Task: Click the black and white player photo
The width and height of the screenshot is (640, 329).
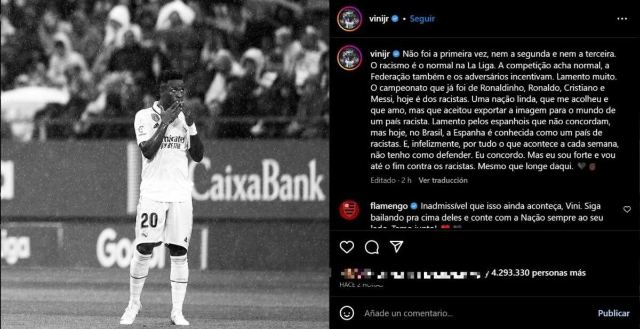Action: [x=165, y=164]
